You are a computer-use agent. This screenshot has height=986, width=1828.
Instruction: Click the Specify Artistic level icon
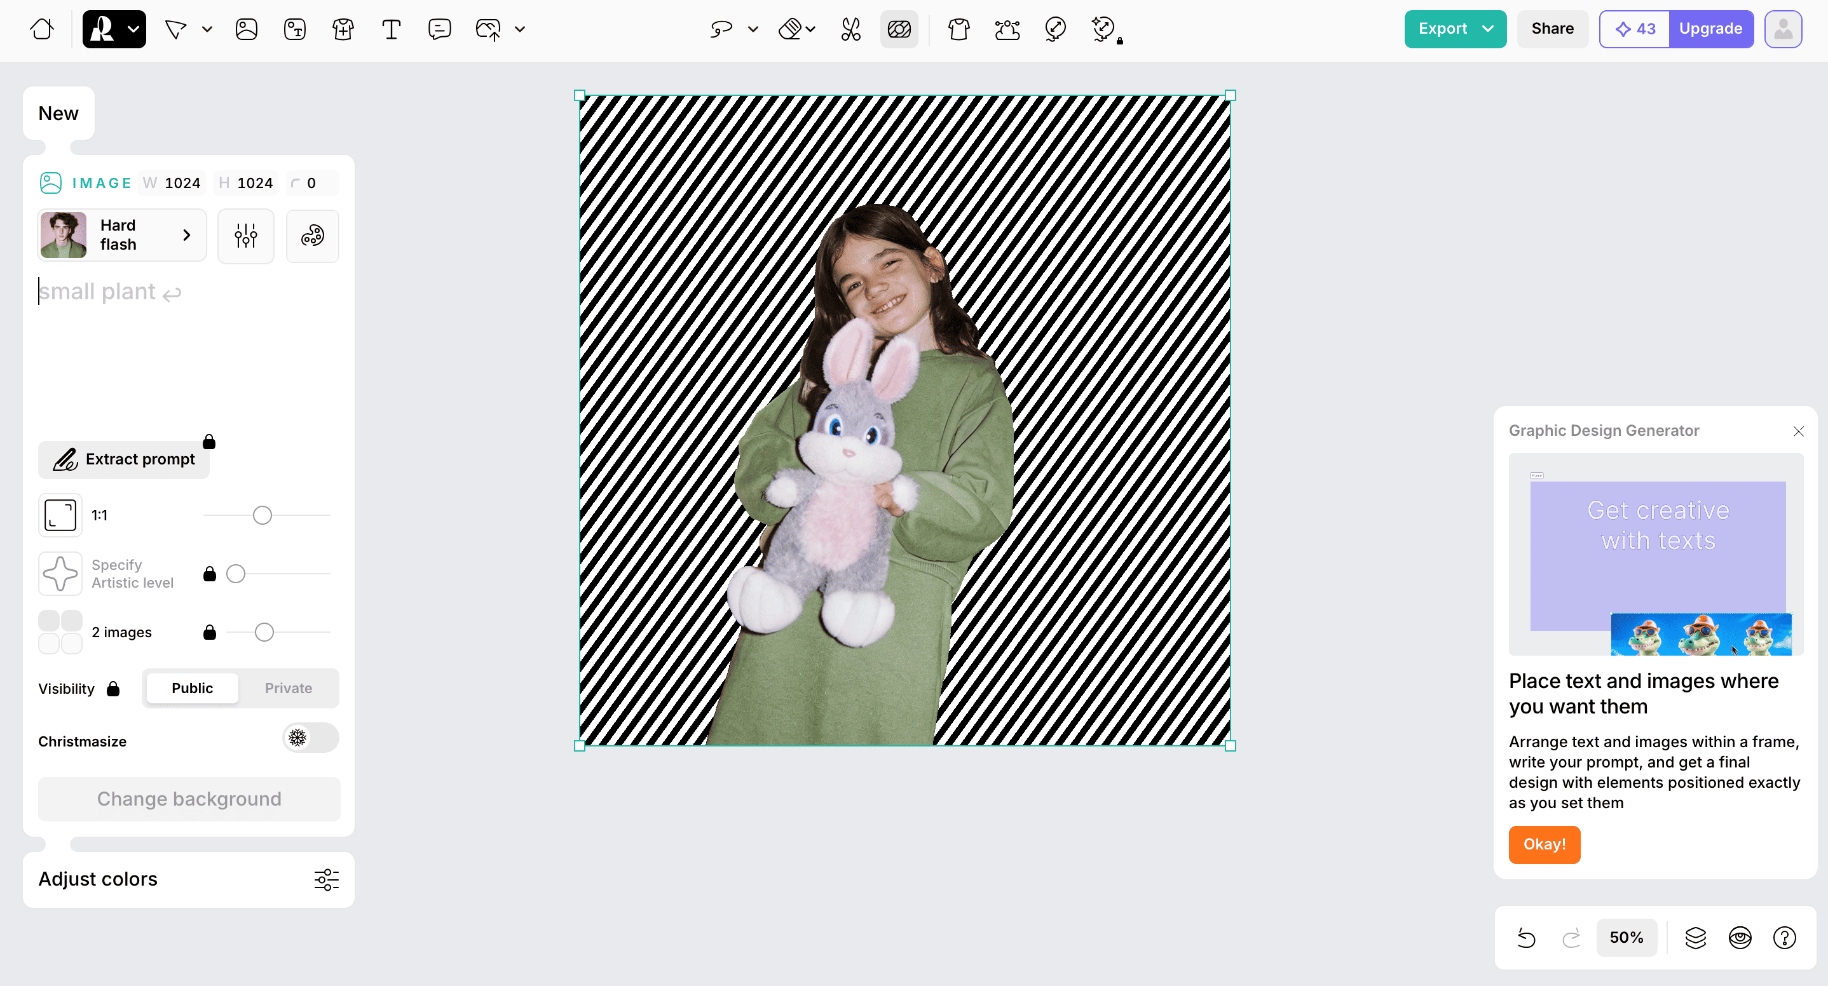pos(60,574)
